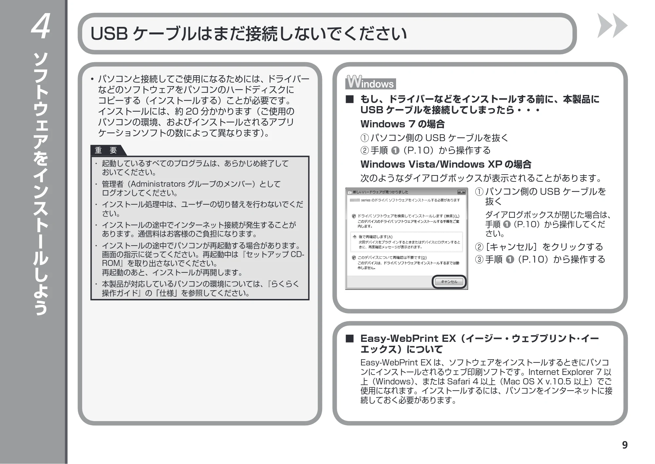This screenshot has width=655, height=464.
Task: Click the double-arrow next page icon
Action: click(612, 26)
